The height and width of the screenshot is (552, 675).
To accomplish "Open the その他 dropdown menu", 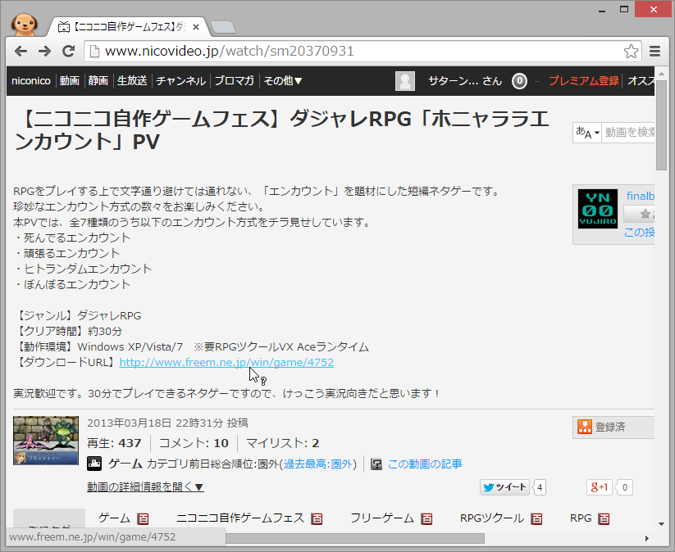I will 282,81.
